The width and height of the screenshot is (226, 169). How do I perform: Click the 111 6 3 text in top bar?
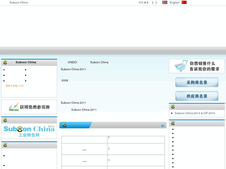[x=143, y=2]
